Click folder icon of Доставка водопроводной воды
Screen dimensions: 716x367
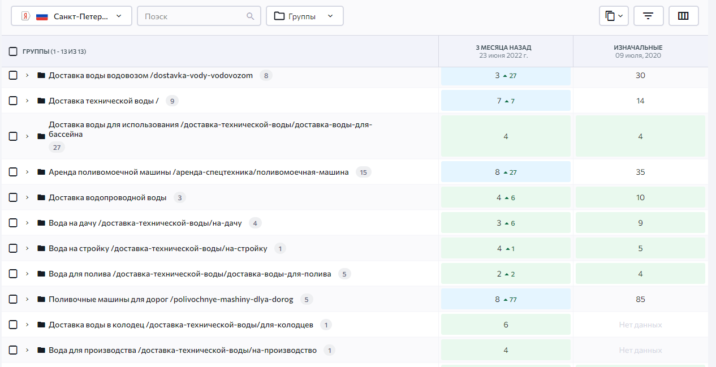pos(41,197)
